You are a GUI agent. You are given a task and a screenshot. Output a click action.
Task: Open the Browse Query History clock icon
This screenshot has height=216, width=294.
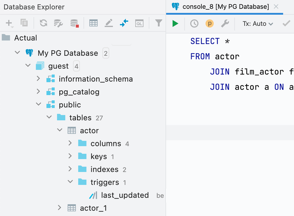pyautogui.click(x=194, y=23)
